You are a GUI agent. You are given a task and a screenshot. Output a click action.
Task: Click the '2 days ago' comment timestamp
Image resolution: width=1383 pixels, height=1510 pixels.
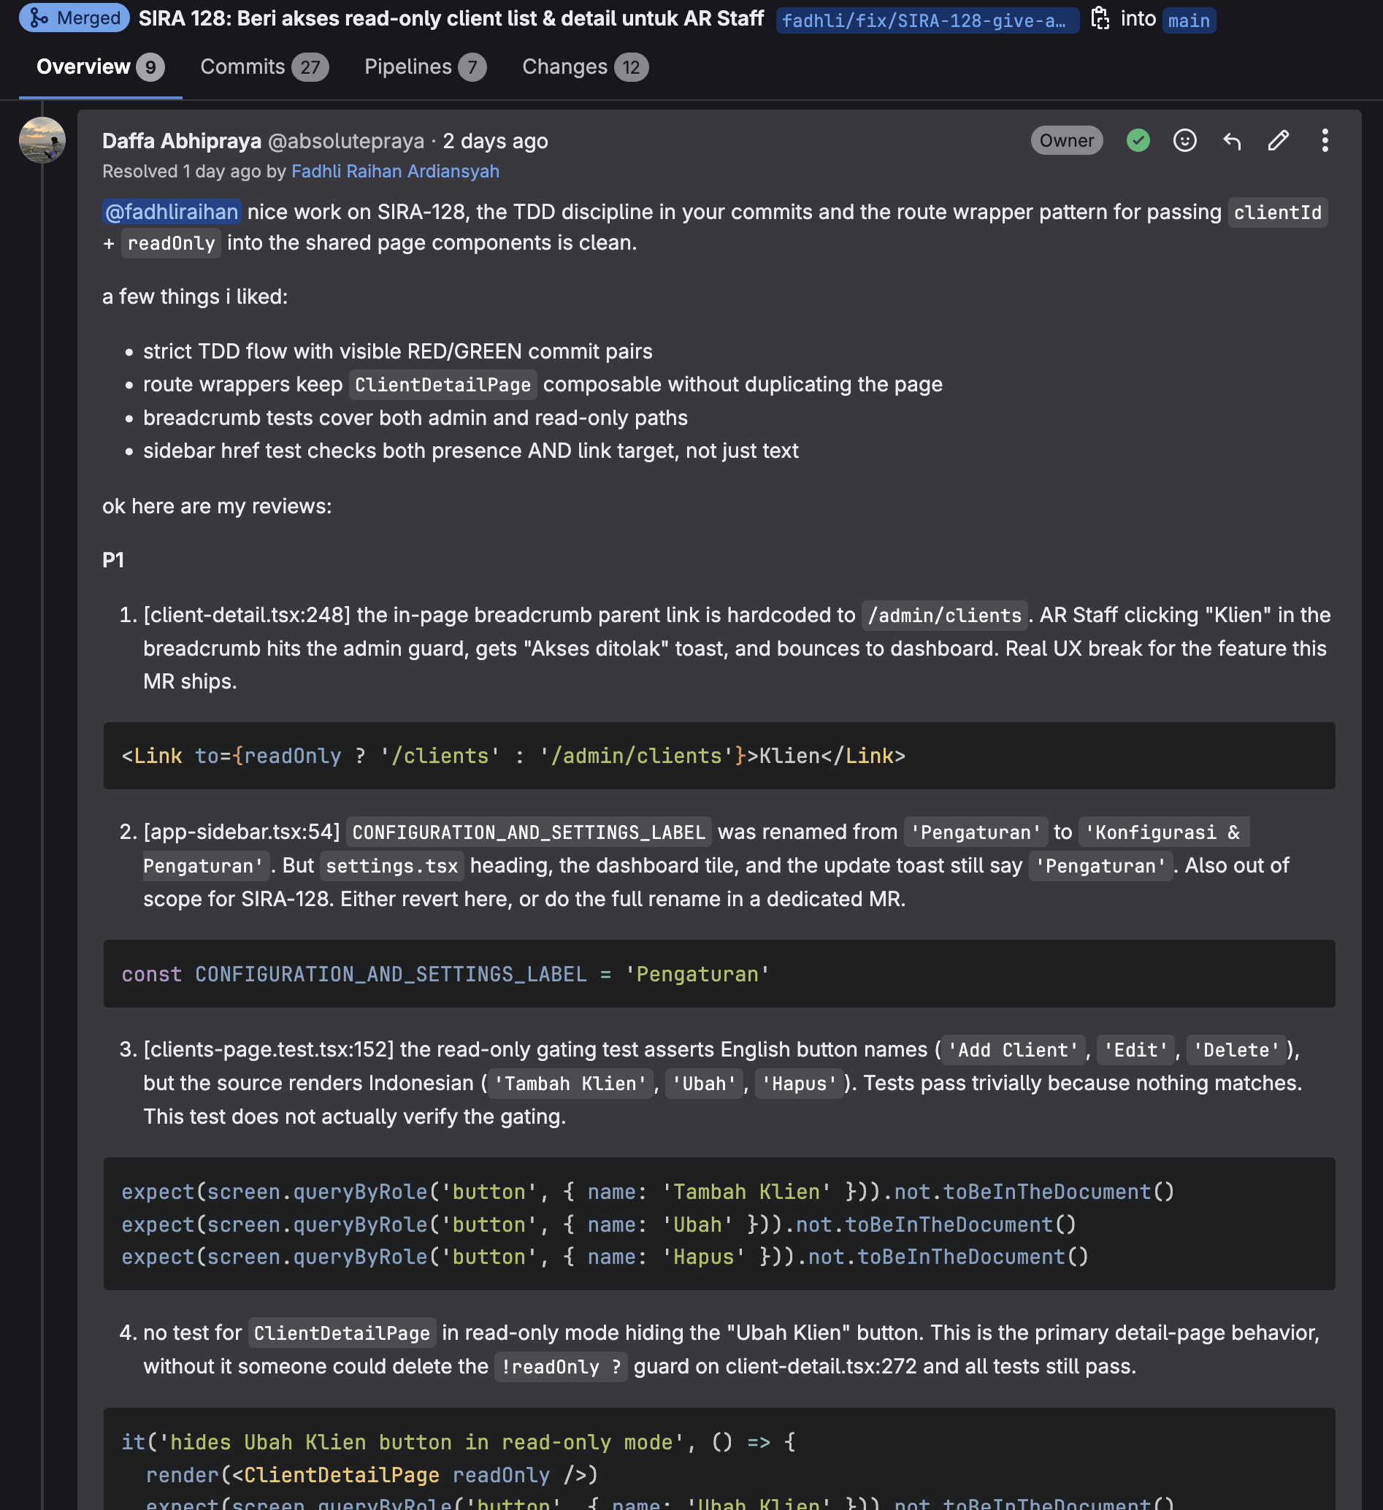coord(495,141)
